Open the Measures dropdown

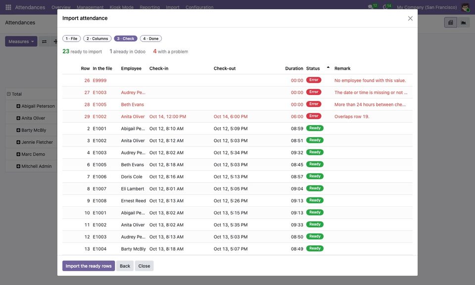click(21, 42)
